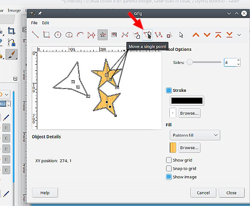Viewport: 250px width, 206px height.
Task: Lower selected object to bottom
Action: tap(229, 35)
